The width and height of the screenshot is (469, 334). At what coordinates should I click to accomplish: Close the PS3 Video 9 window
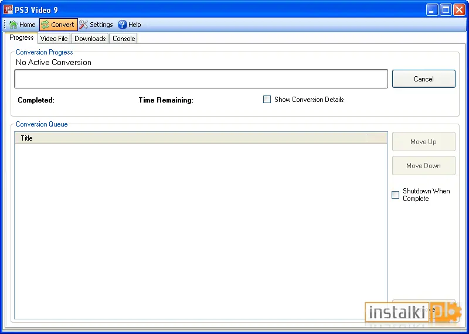(459, 10)
